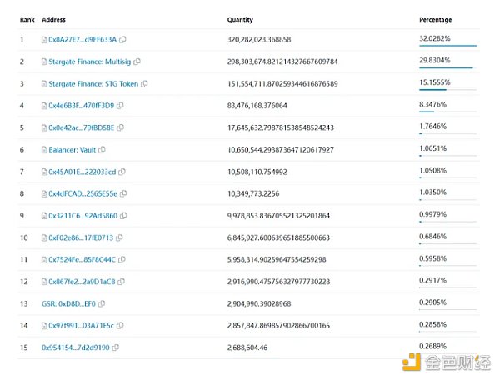Screen dimensions: 500x380
Task: Click contract icon beside 0xF02e86...17fE0713
Action: (44, 237)
